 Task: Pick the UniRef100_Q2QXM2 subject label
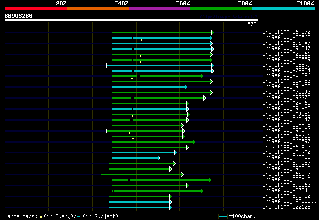(286, 180)
